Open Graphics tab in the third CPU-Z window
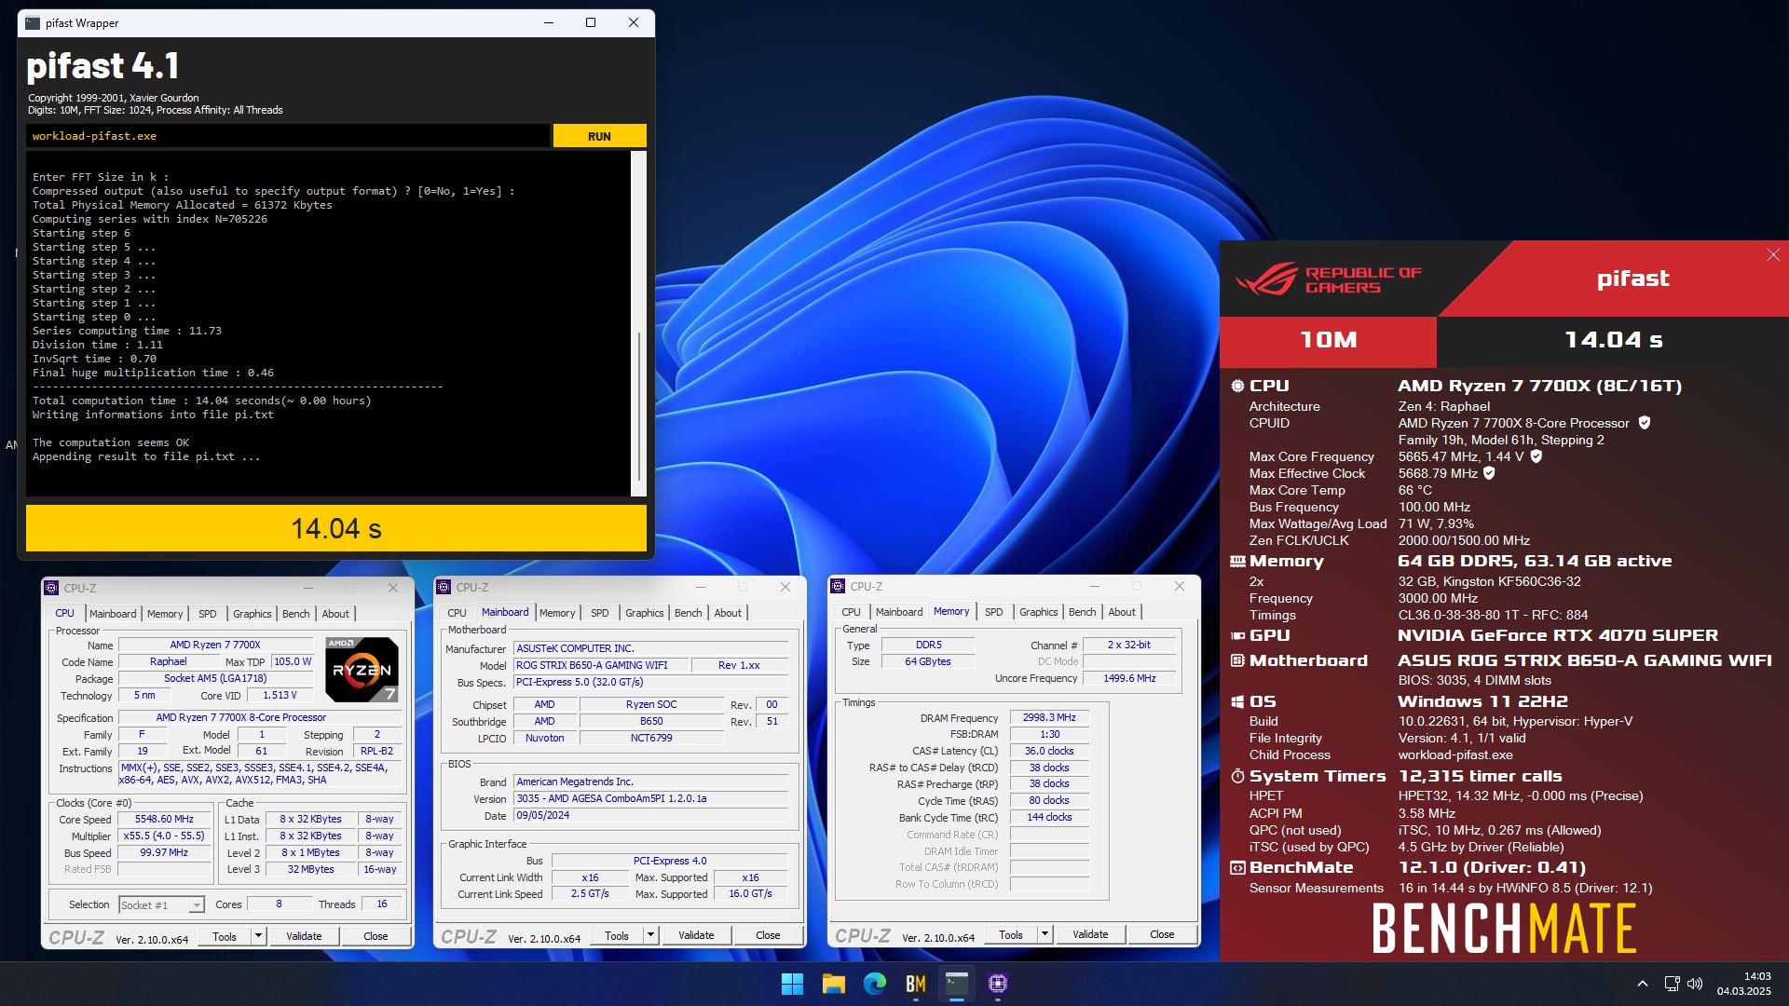 [1038, 612]
